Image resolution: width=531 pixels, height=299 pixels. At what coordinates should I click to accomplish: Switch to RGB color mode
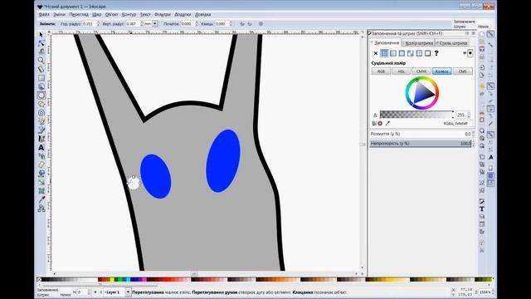point(382,71)
